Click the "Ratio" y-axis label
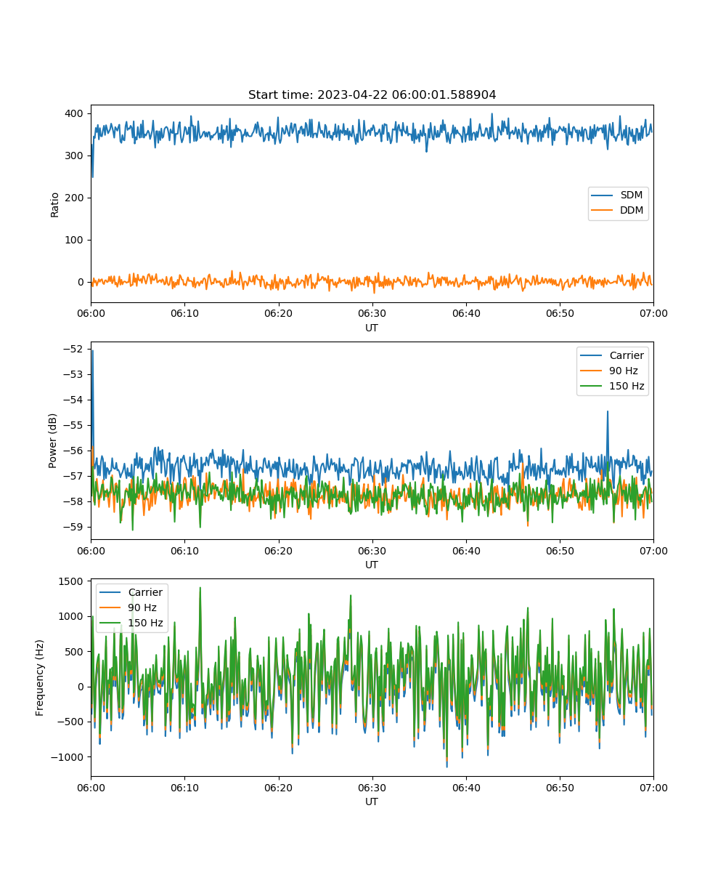This screenshot has height=872, width=726. tap(55, 203)
